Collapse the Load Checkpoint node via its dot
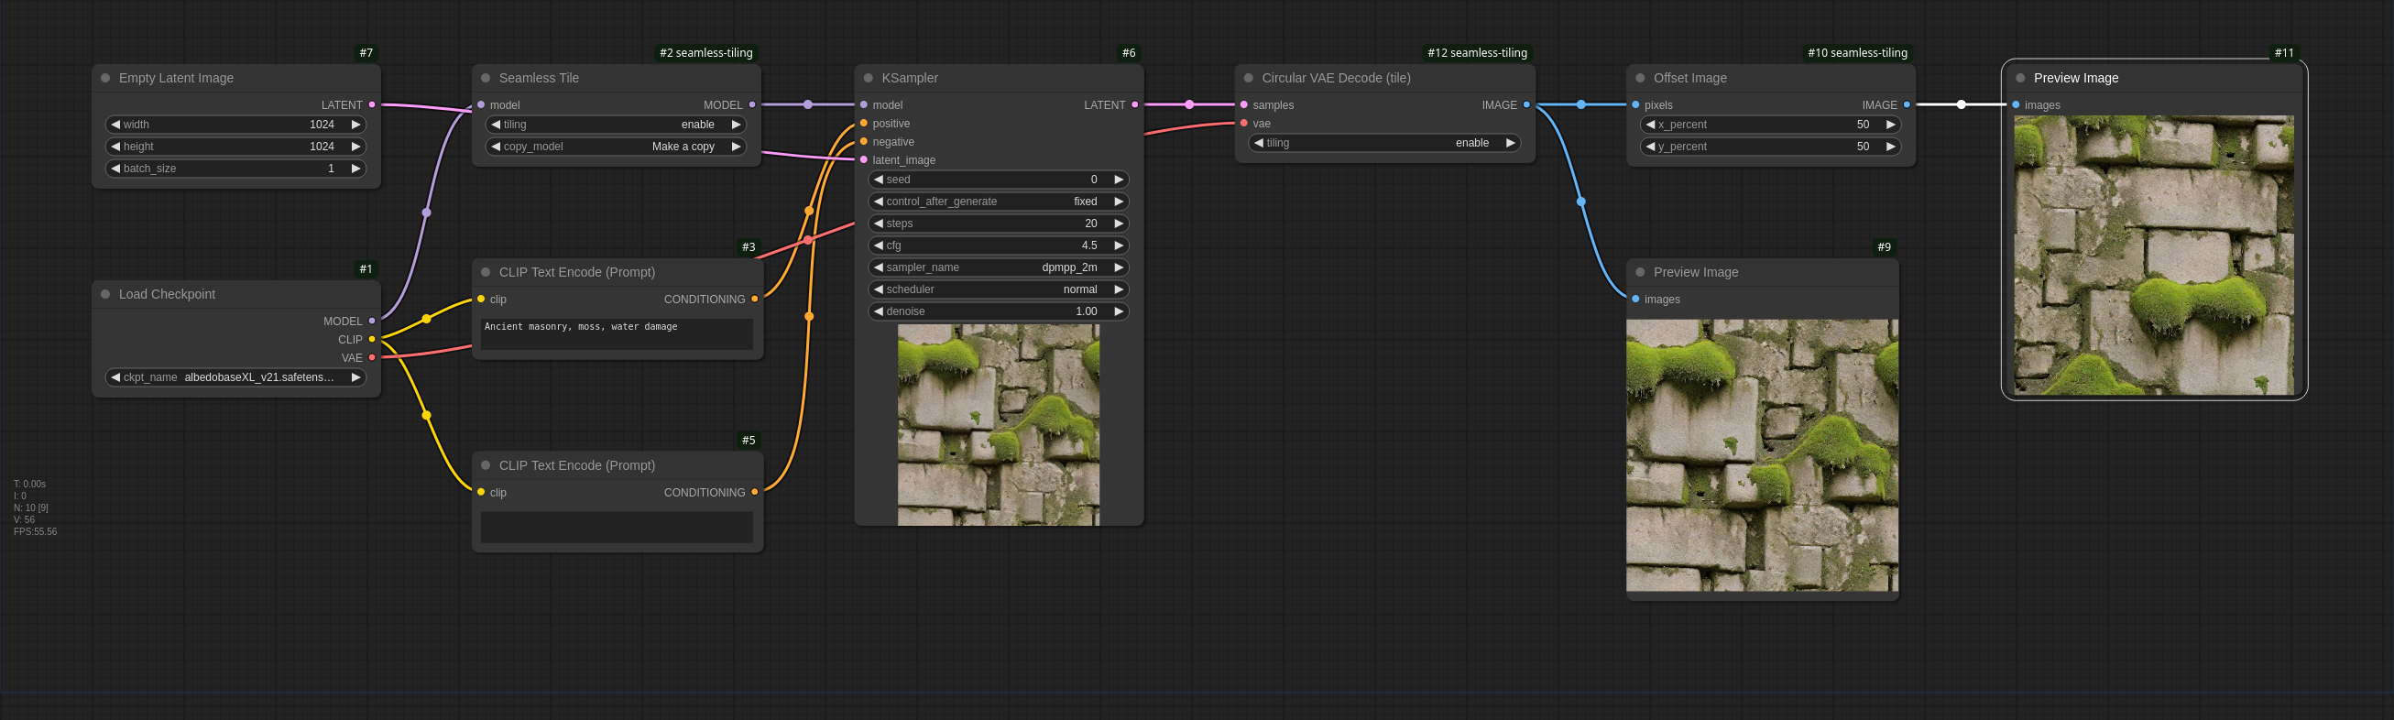2394x720 pixels. 105,293
